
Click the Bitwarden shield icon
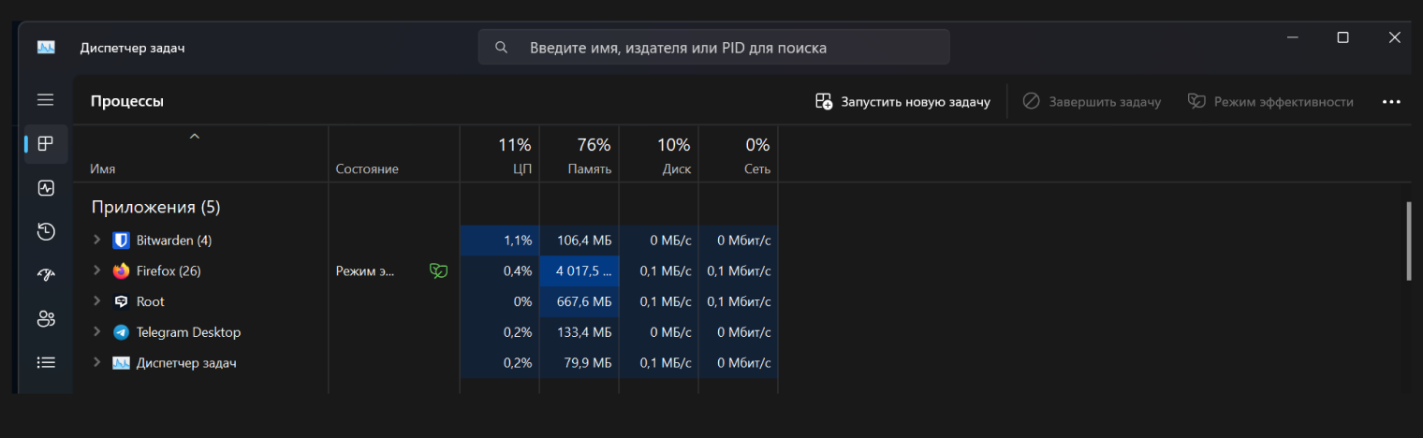121,241
